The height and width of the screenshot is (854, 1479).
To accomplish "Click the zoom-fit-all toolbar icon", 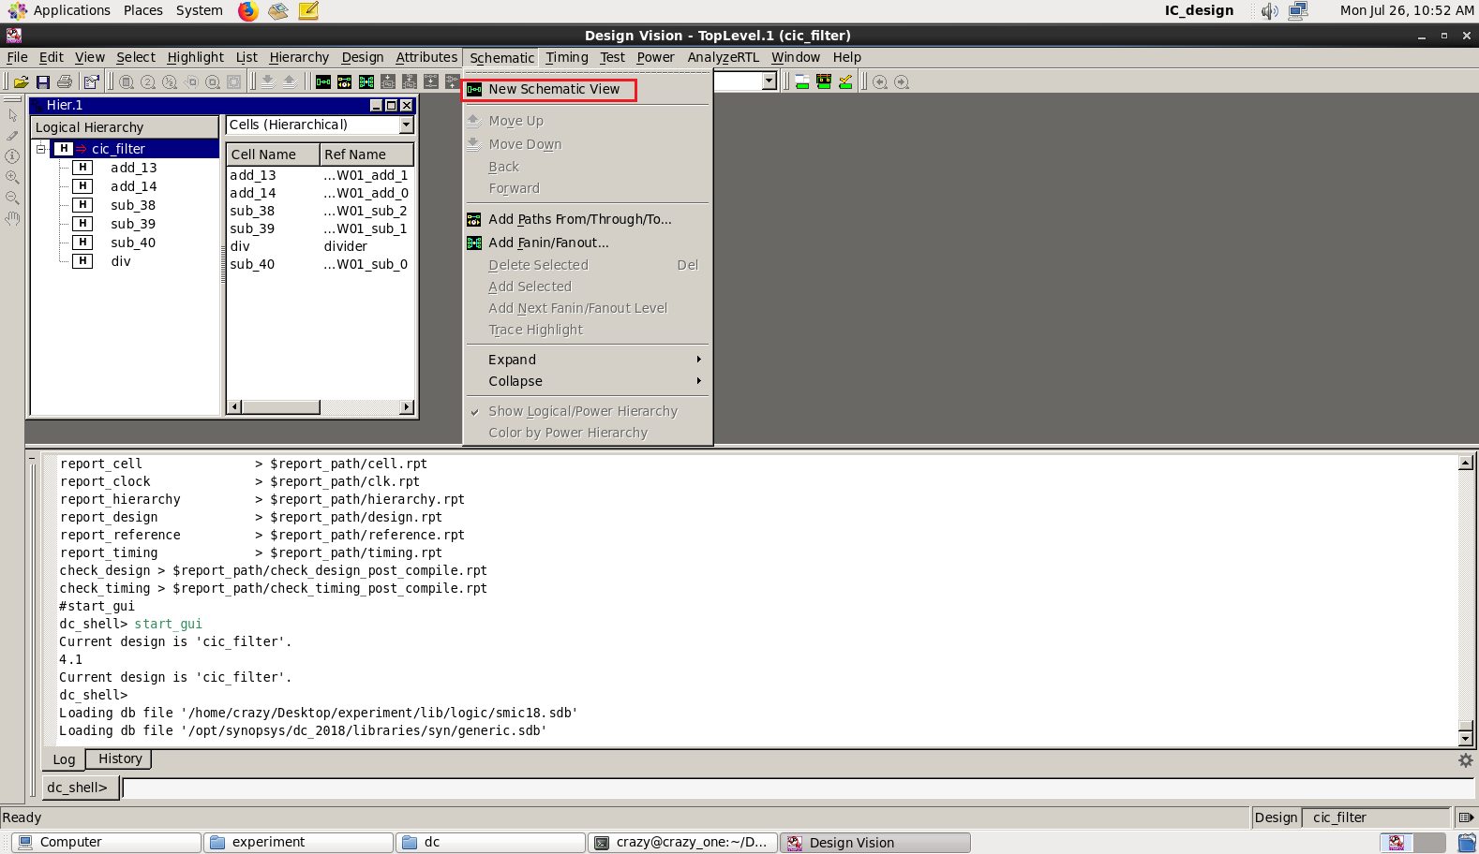I will tap(127, 82).
